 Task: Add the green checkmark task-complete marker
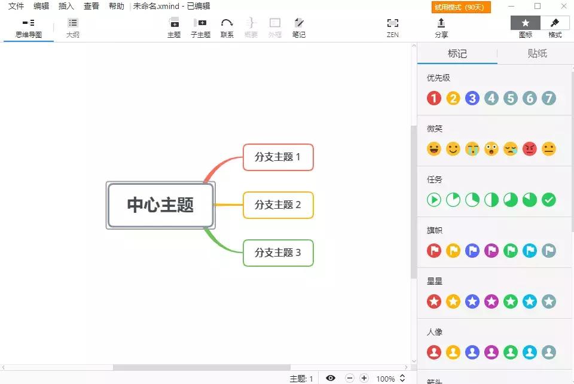549,199
